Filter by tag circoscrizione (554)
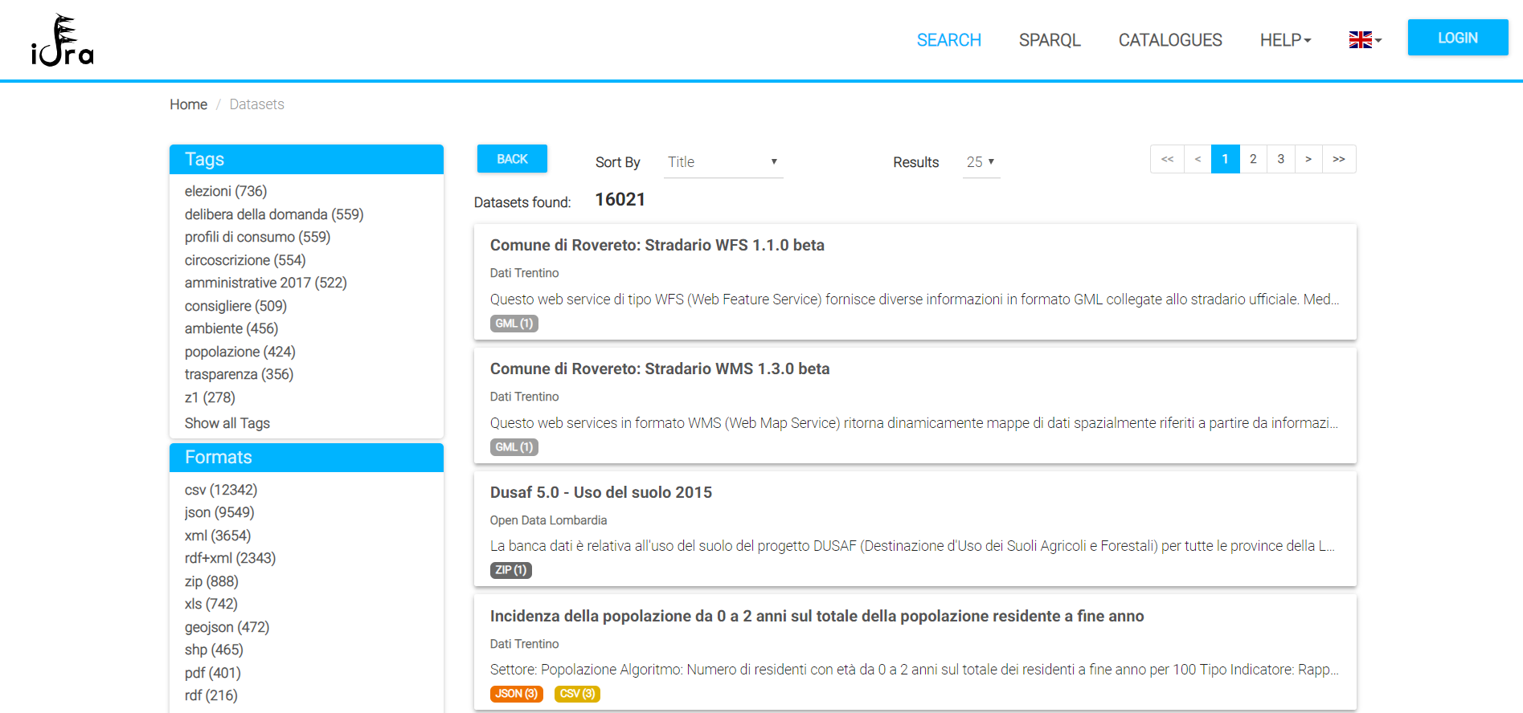 245,260
